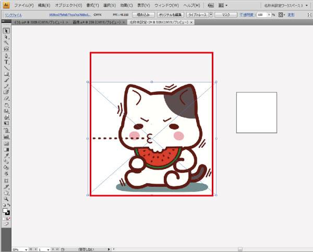313x252 pixels.
Task: Select the Slice tool
Action: pos(6,187)
